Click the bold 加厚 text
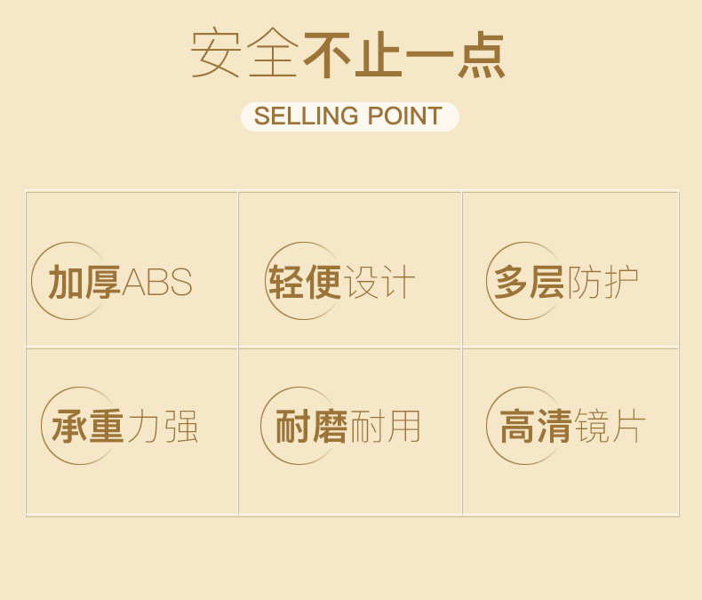This screenshot has height=600, width=702. [x=84, y=283]
